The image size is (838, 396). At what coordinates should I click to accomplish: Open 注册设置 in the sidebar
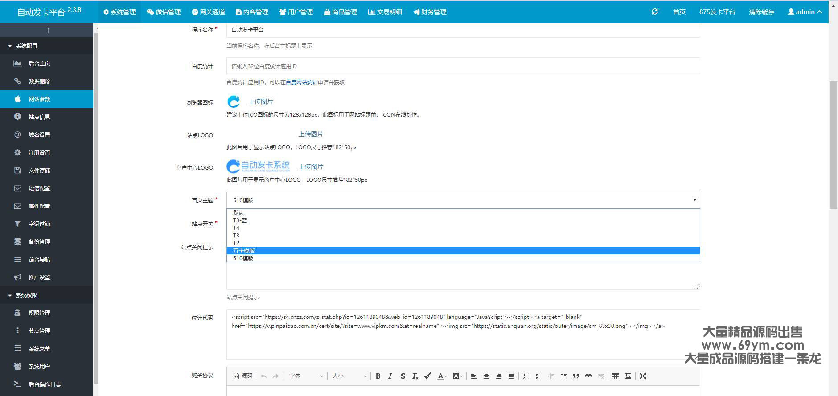coord(46,152)
